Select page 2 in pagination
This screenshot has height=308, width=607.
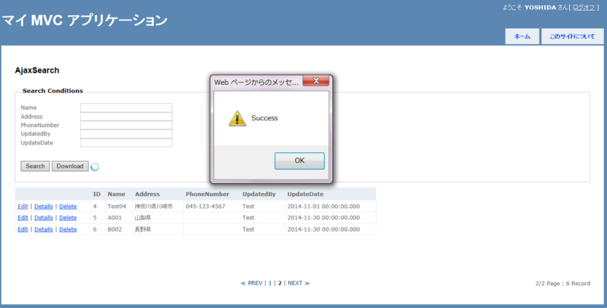[x=279, y=283]
